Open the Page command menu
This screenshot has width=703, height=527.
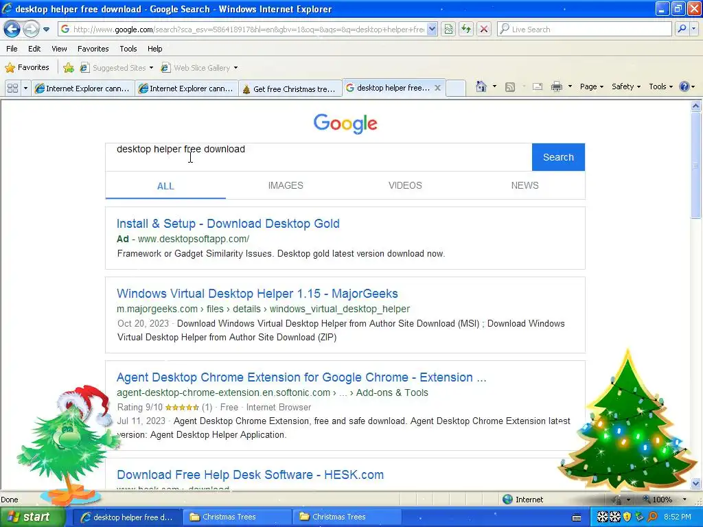591,86
